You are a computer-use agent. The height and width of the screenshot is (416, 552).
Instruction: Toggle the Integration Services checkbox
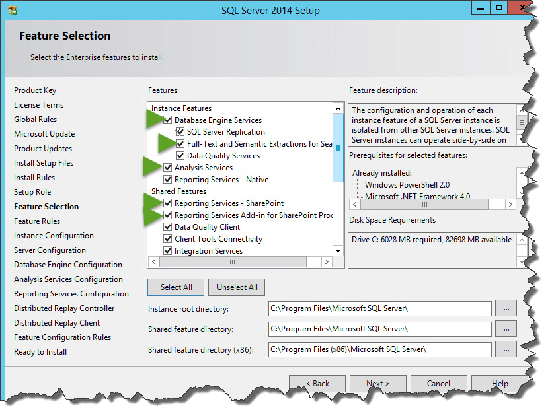click(x=168, y=251)
